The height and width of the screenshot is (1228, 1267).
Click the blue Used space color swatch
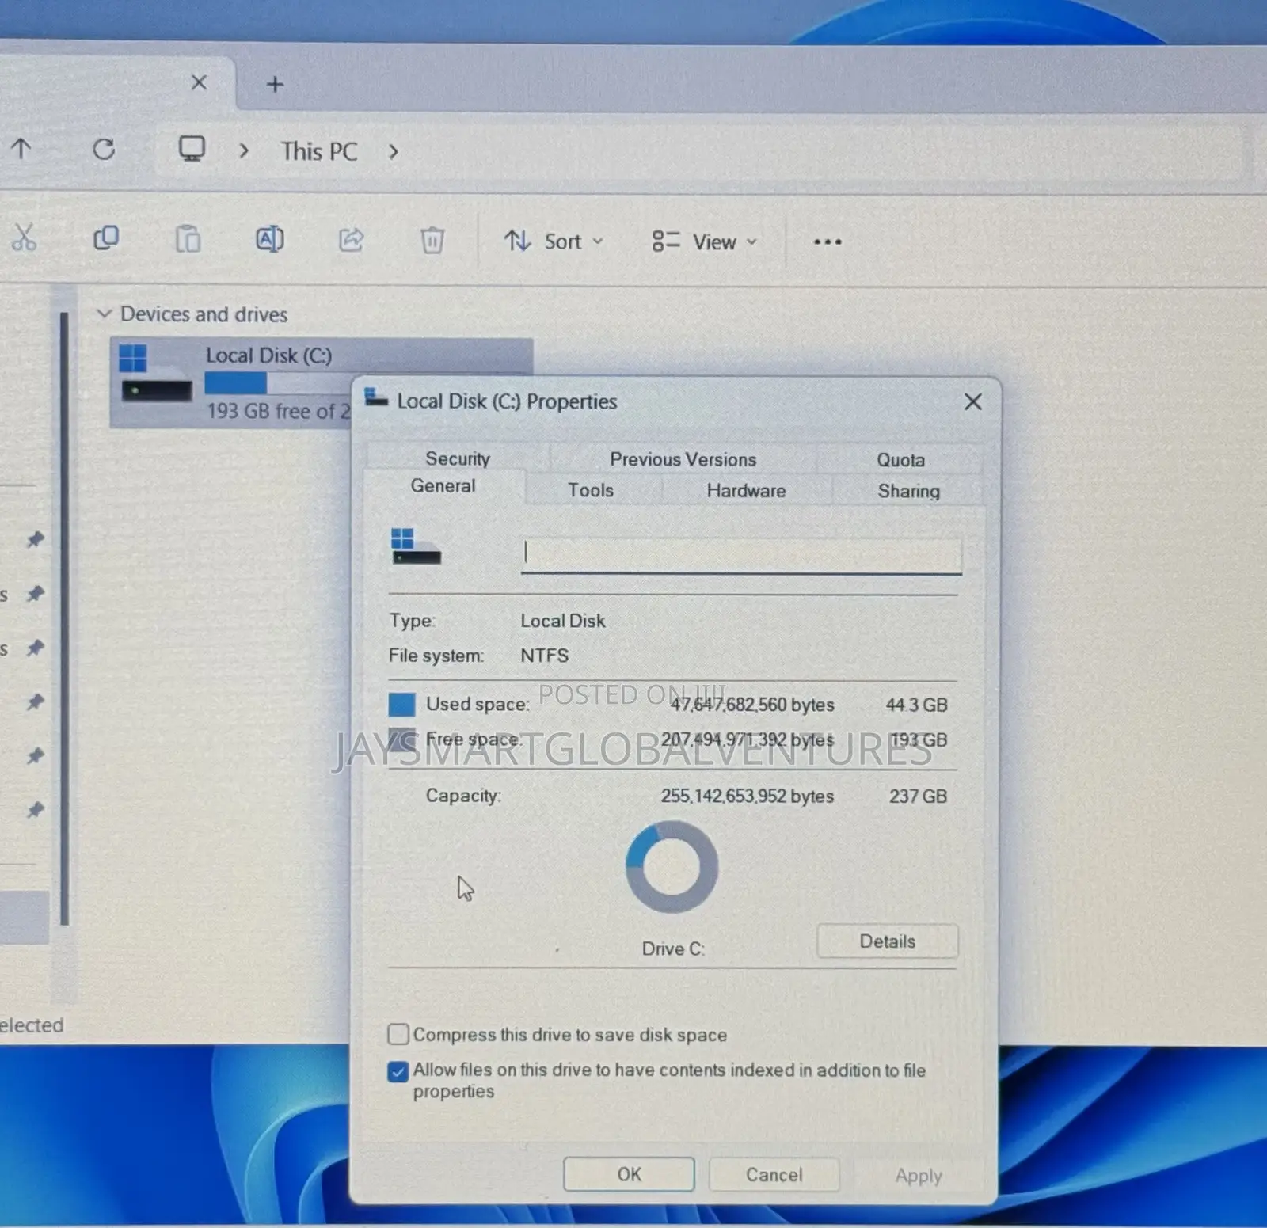coord(401,704)
